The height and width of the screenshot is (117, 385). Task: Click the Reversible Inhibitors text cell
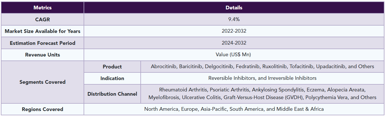tap(262, 78)
